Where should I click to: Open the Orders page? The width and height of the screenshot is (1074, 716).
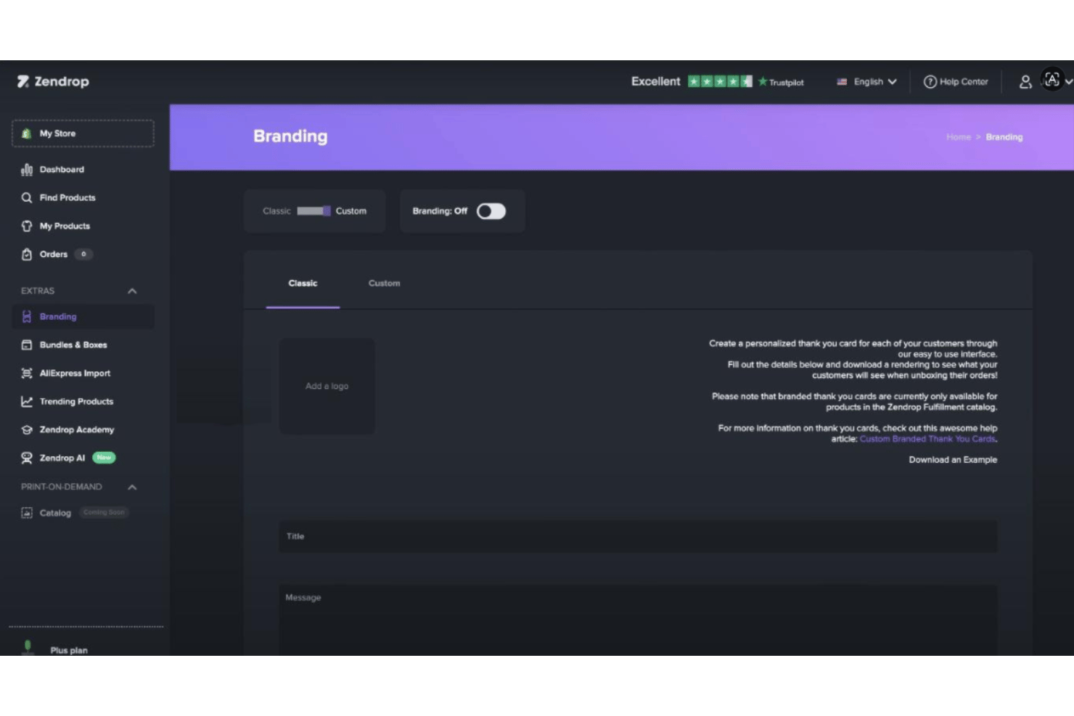(54, 254)
